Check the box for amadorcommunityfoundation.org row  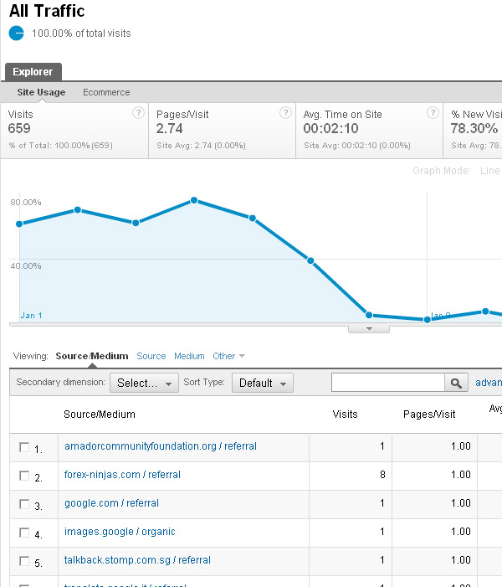click(x=24, y=447)
